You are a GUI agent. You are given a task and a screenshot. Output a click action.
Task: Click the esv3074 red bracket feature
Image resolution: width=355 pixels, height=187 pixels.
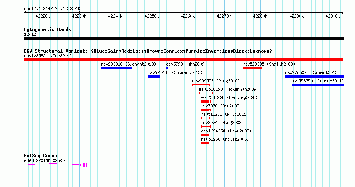[x=206, y=127]
